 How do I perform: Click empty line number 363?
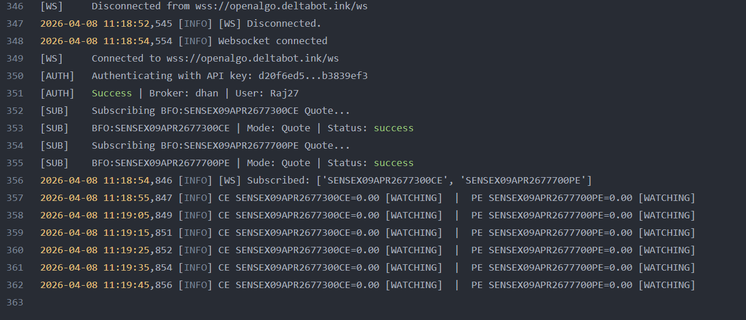click(x=15, y=303)
